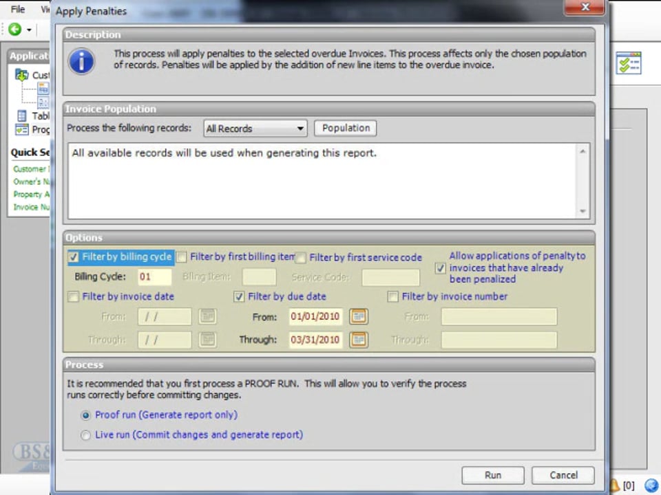Open the Property Address quick search link

click(x=31, y=194)
